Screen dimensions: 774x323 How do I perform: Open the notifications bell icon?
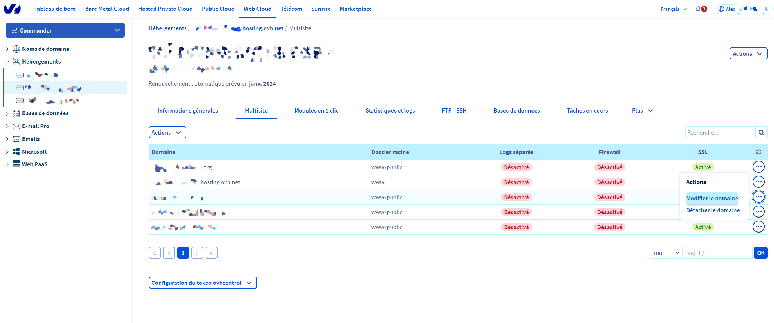point(698,9)
